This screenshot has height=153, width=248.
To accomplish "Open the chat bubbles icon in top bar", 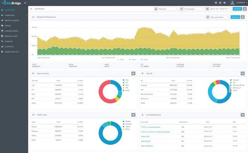I will 224,3.
